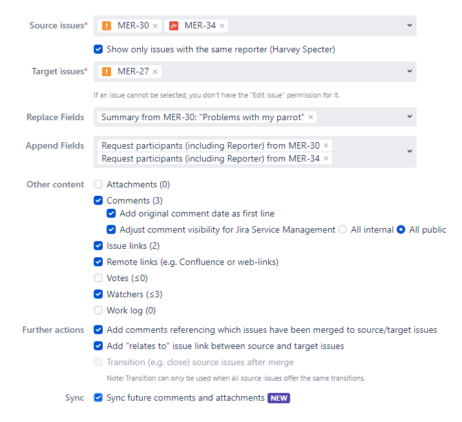The image size is (462, 422).
Task: Expand the Source issues dropdown
Action: [409, 25]
